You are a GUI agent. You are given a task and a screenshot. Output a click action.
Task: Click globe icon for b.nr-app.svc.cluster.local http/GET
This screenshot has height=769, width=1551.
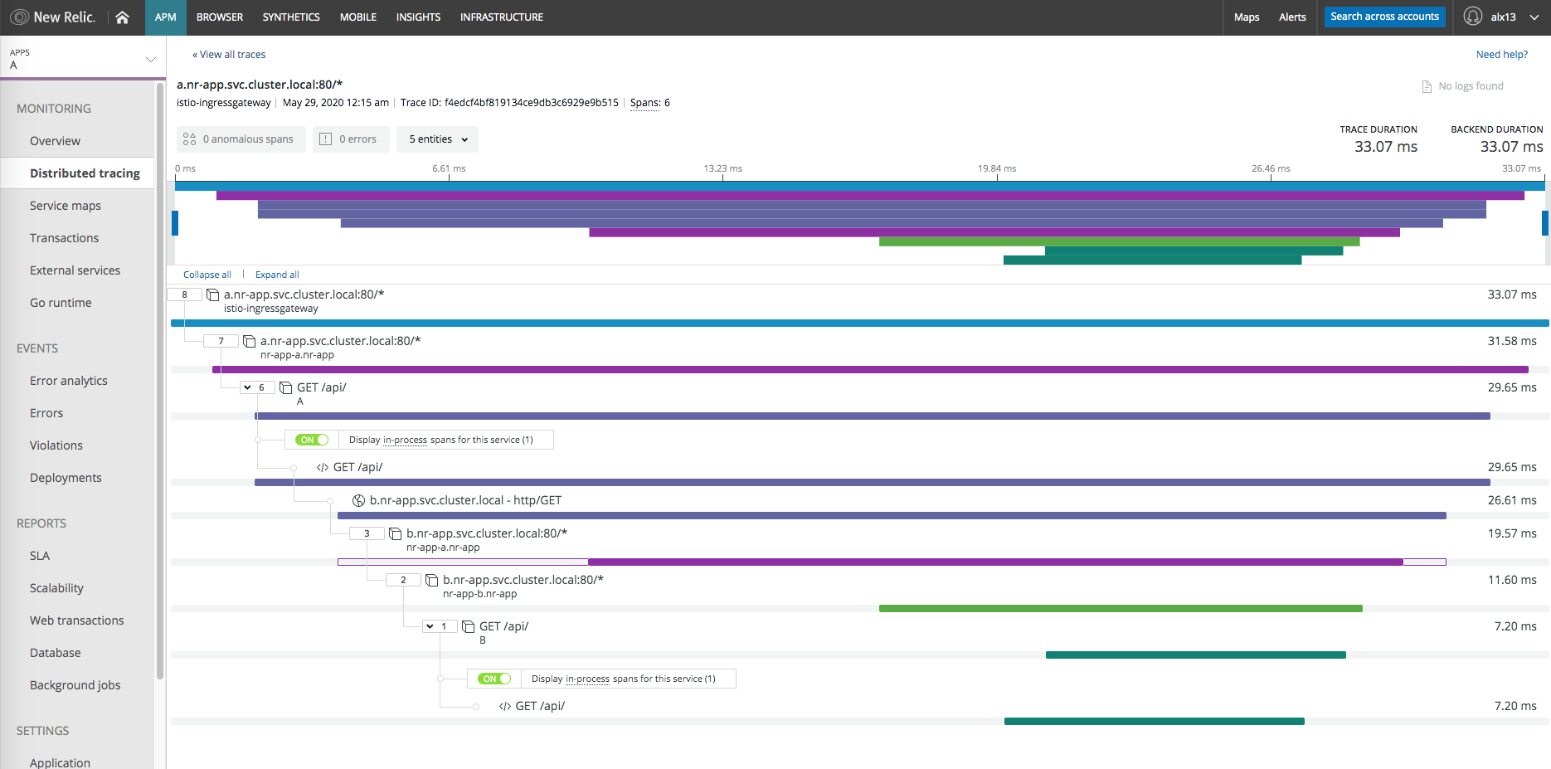[x=359, y=500]
